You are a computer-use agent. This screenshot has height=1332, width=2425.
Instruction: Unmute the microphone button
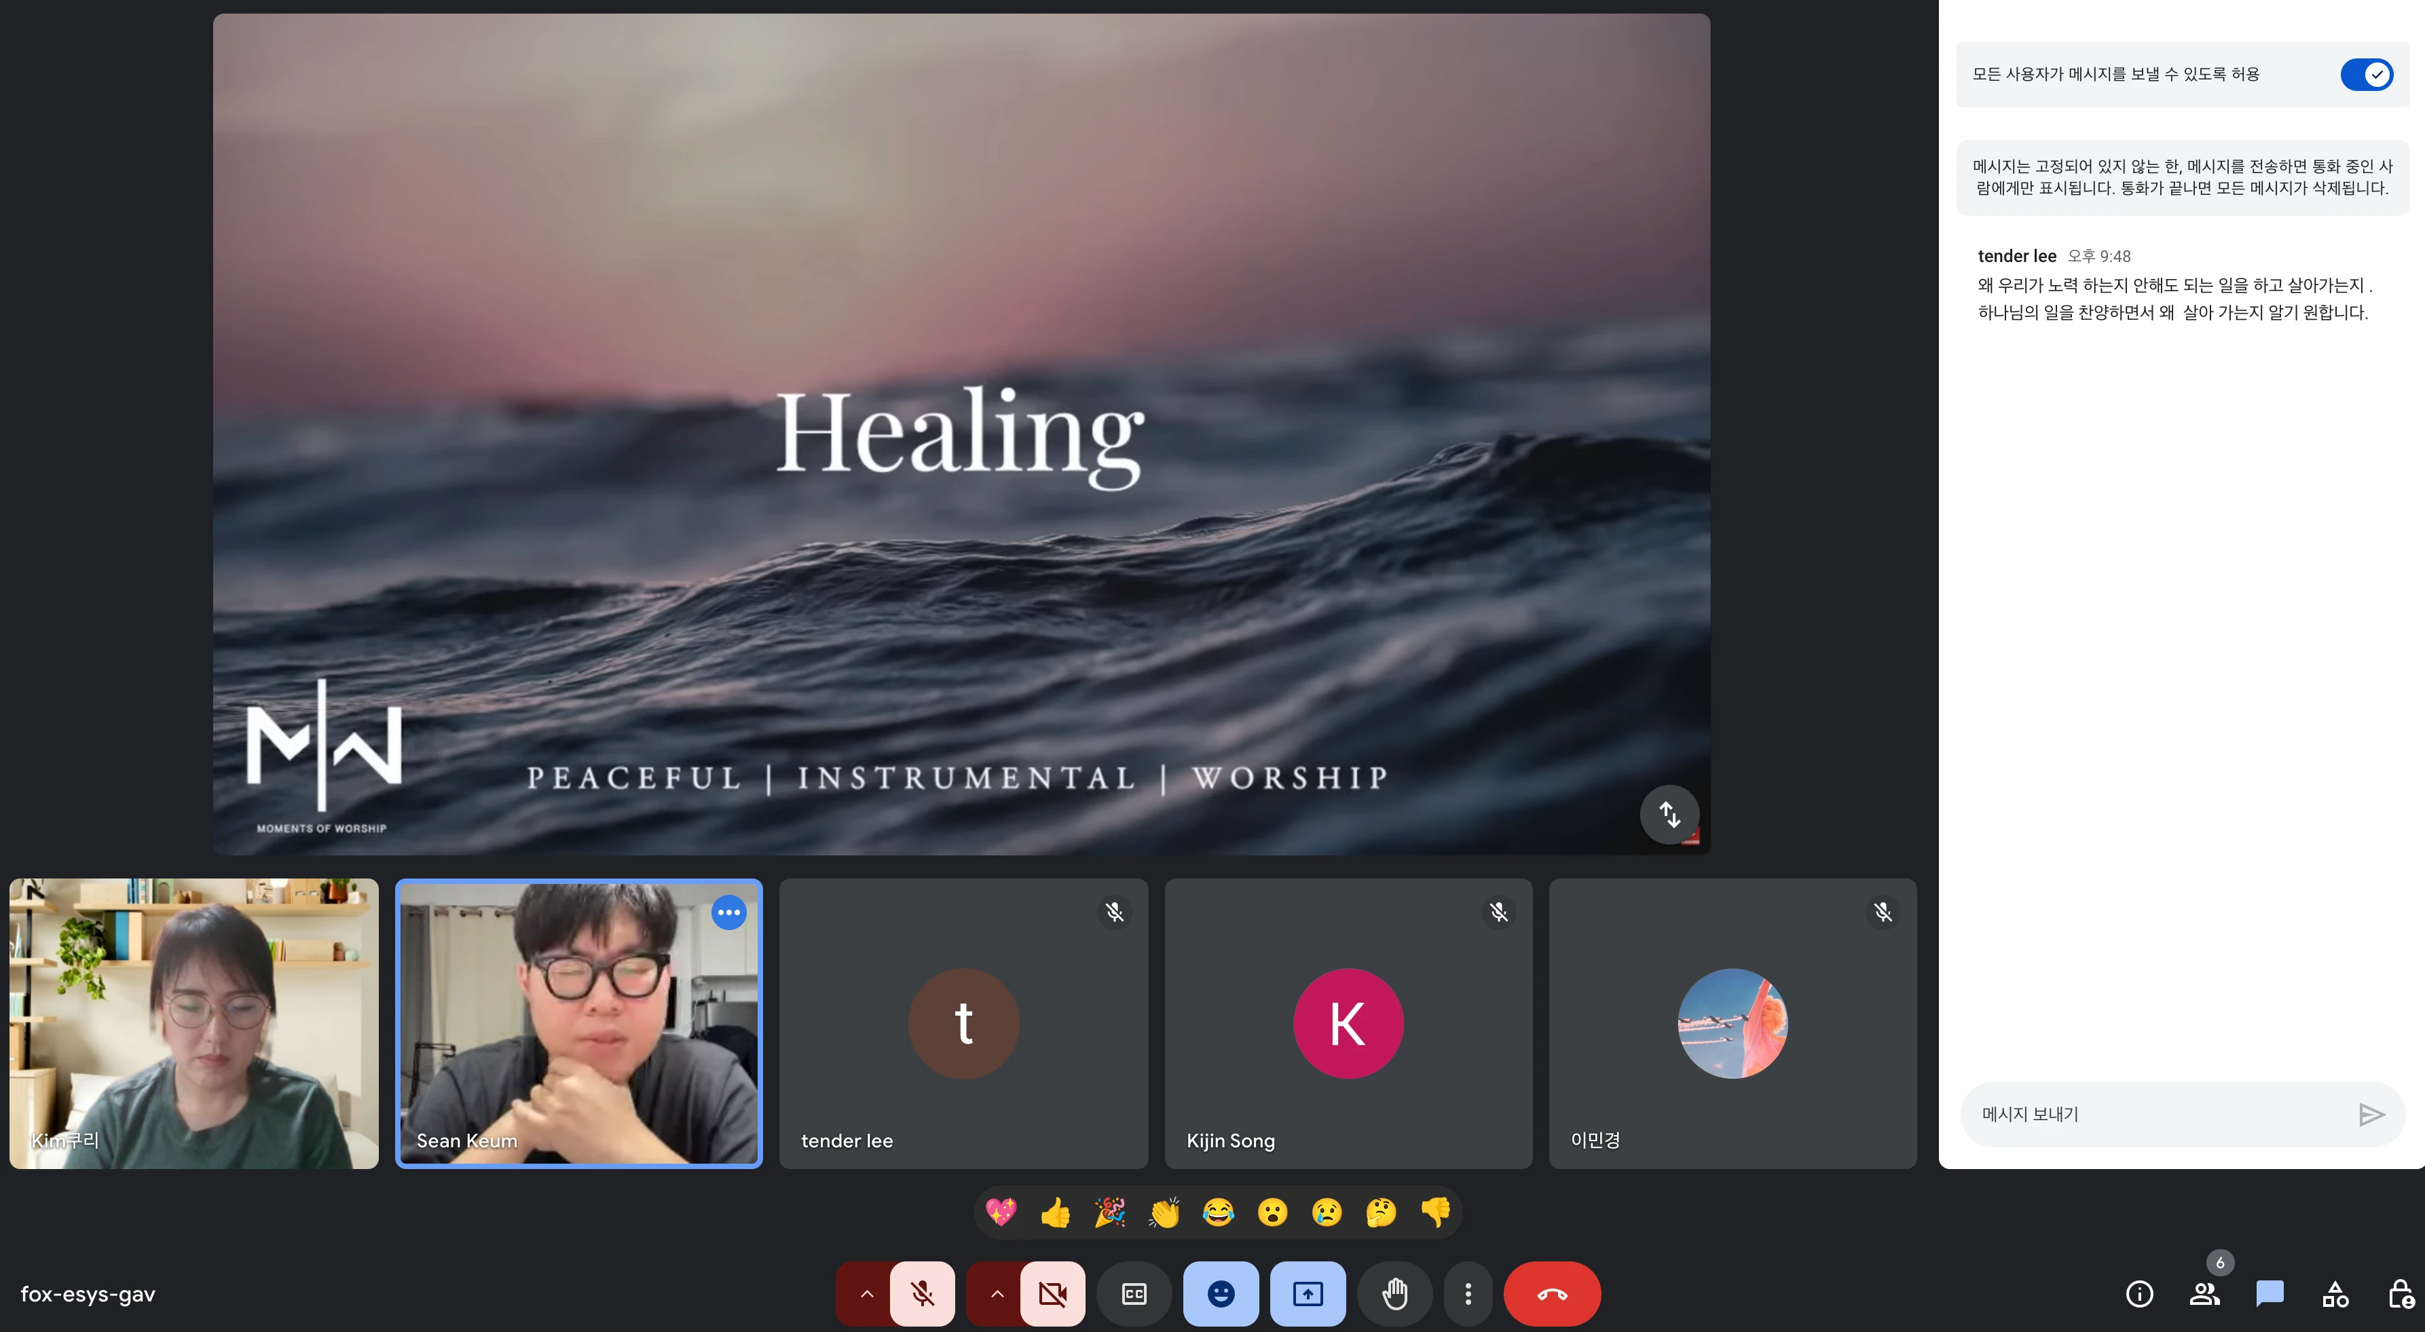[x=923, y=1293]
